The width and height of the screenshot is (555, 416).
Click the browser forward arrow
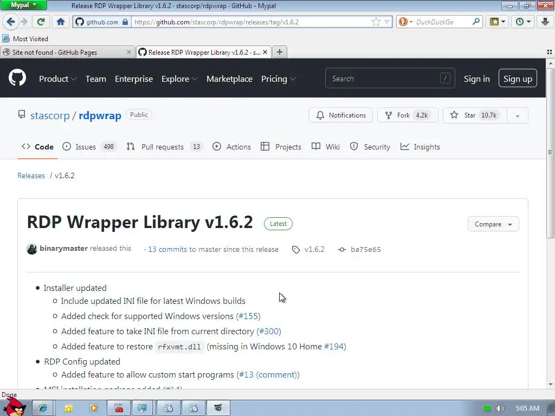click(24, 22)
